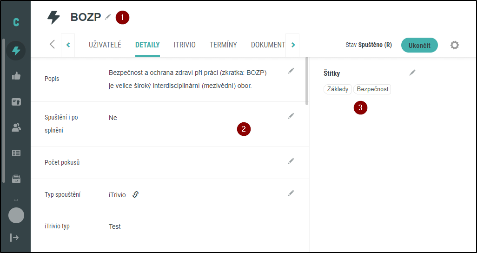Open the archive drawer icon in sidebar
Screen dimensions: 477x253
coord(16,179)
